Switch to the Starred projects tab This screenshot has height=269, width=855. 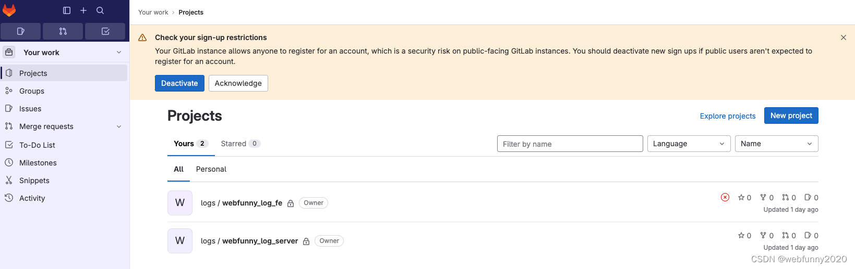pos(240,144)
